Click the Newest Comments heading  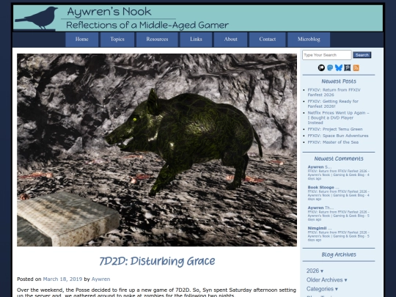click(x=339, y=158)
